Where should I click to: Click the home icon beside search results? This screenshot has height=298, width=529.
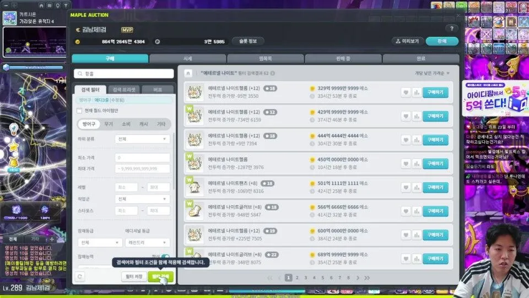pyautogui.click(x=188, y=73)
